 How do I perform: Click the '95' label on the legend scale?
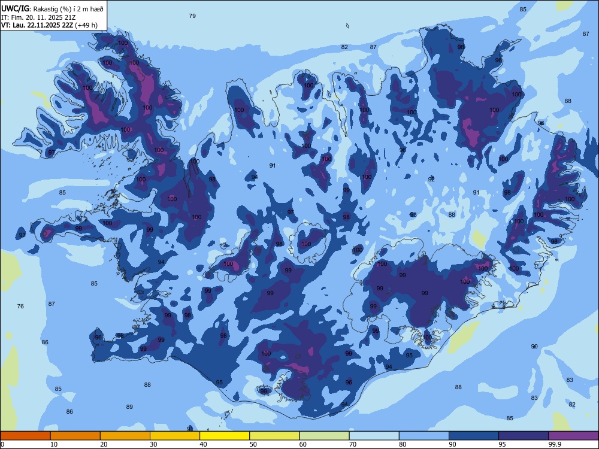(503, 444)
